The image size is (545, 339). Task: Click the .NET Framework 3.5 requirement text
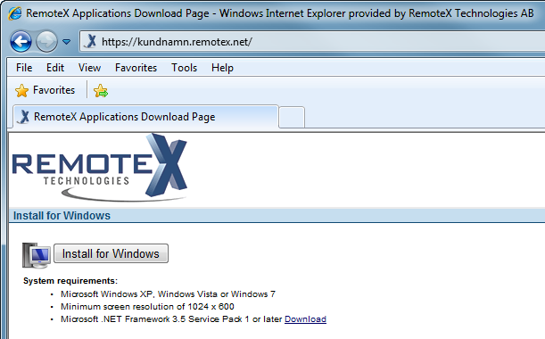coord(171,319)
